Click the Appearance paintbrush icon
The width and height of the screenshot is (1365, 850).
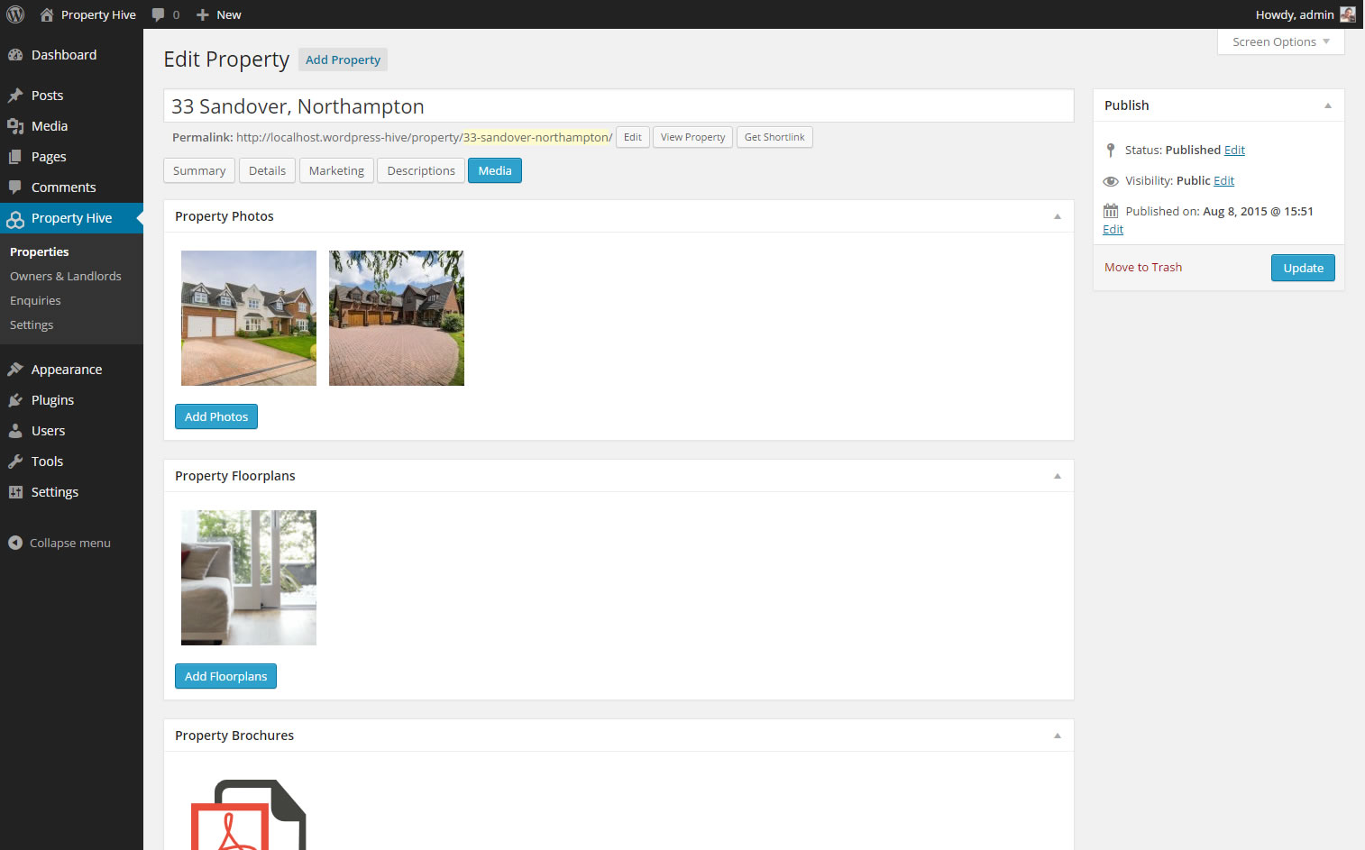[15, 370]
